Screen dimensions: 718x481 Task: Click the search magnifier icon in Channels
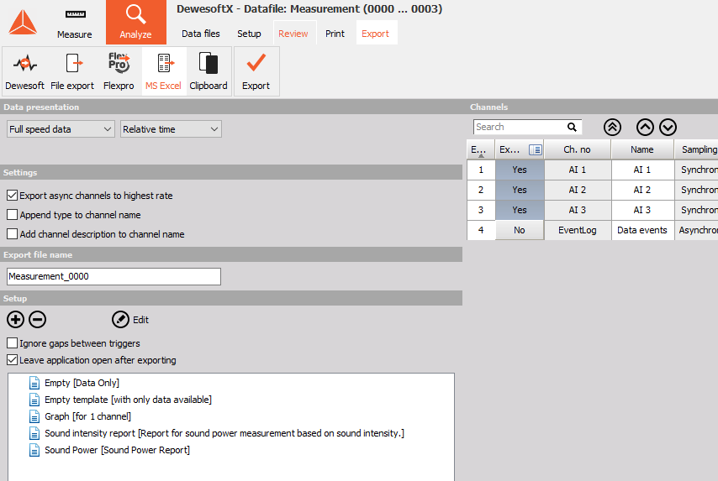click(572, 127)
